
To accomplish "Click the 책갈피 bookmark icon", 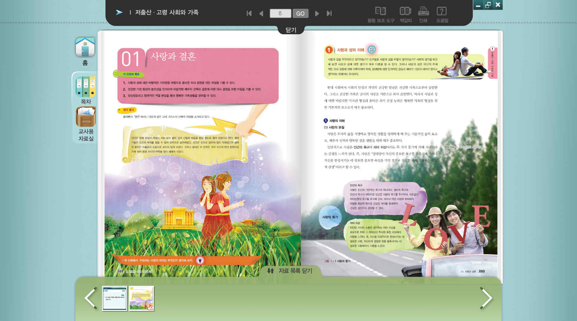I will point(405,14).
